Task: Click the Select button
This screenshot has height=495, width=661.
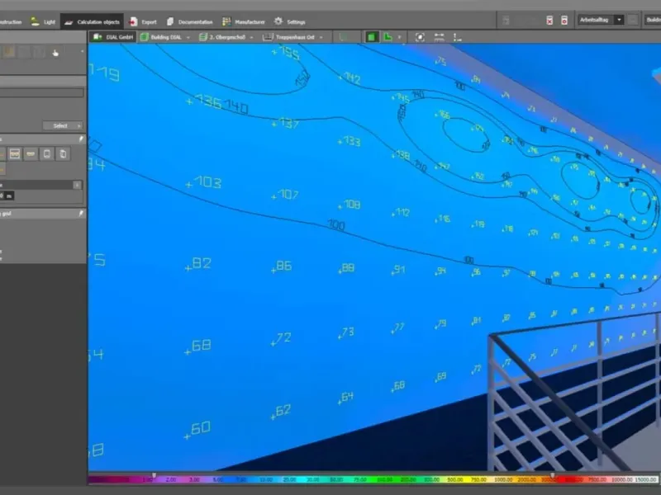Action: pyautogui.click(x=63, y=125)
